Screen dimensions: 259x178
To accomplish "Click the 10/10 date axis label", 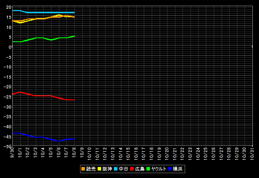I will click(x=90, y=153).
